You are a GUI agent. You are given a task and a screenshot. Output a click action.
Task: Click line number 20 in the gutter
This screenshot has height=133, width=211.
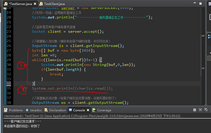click(x=9, y=17)
